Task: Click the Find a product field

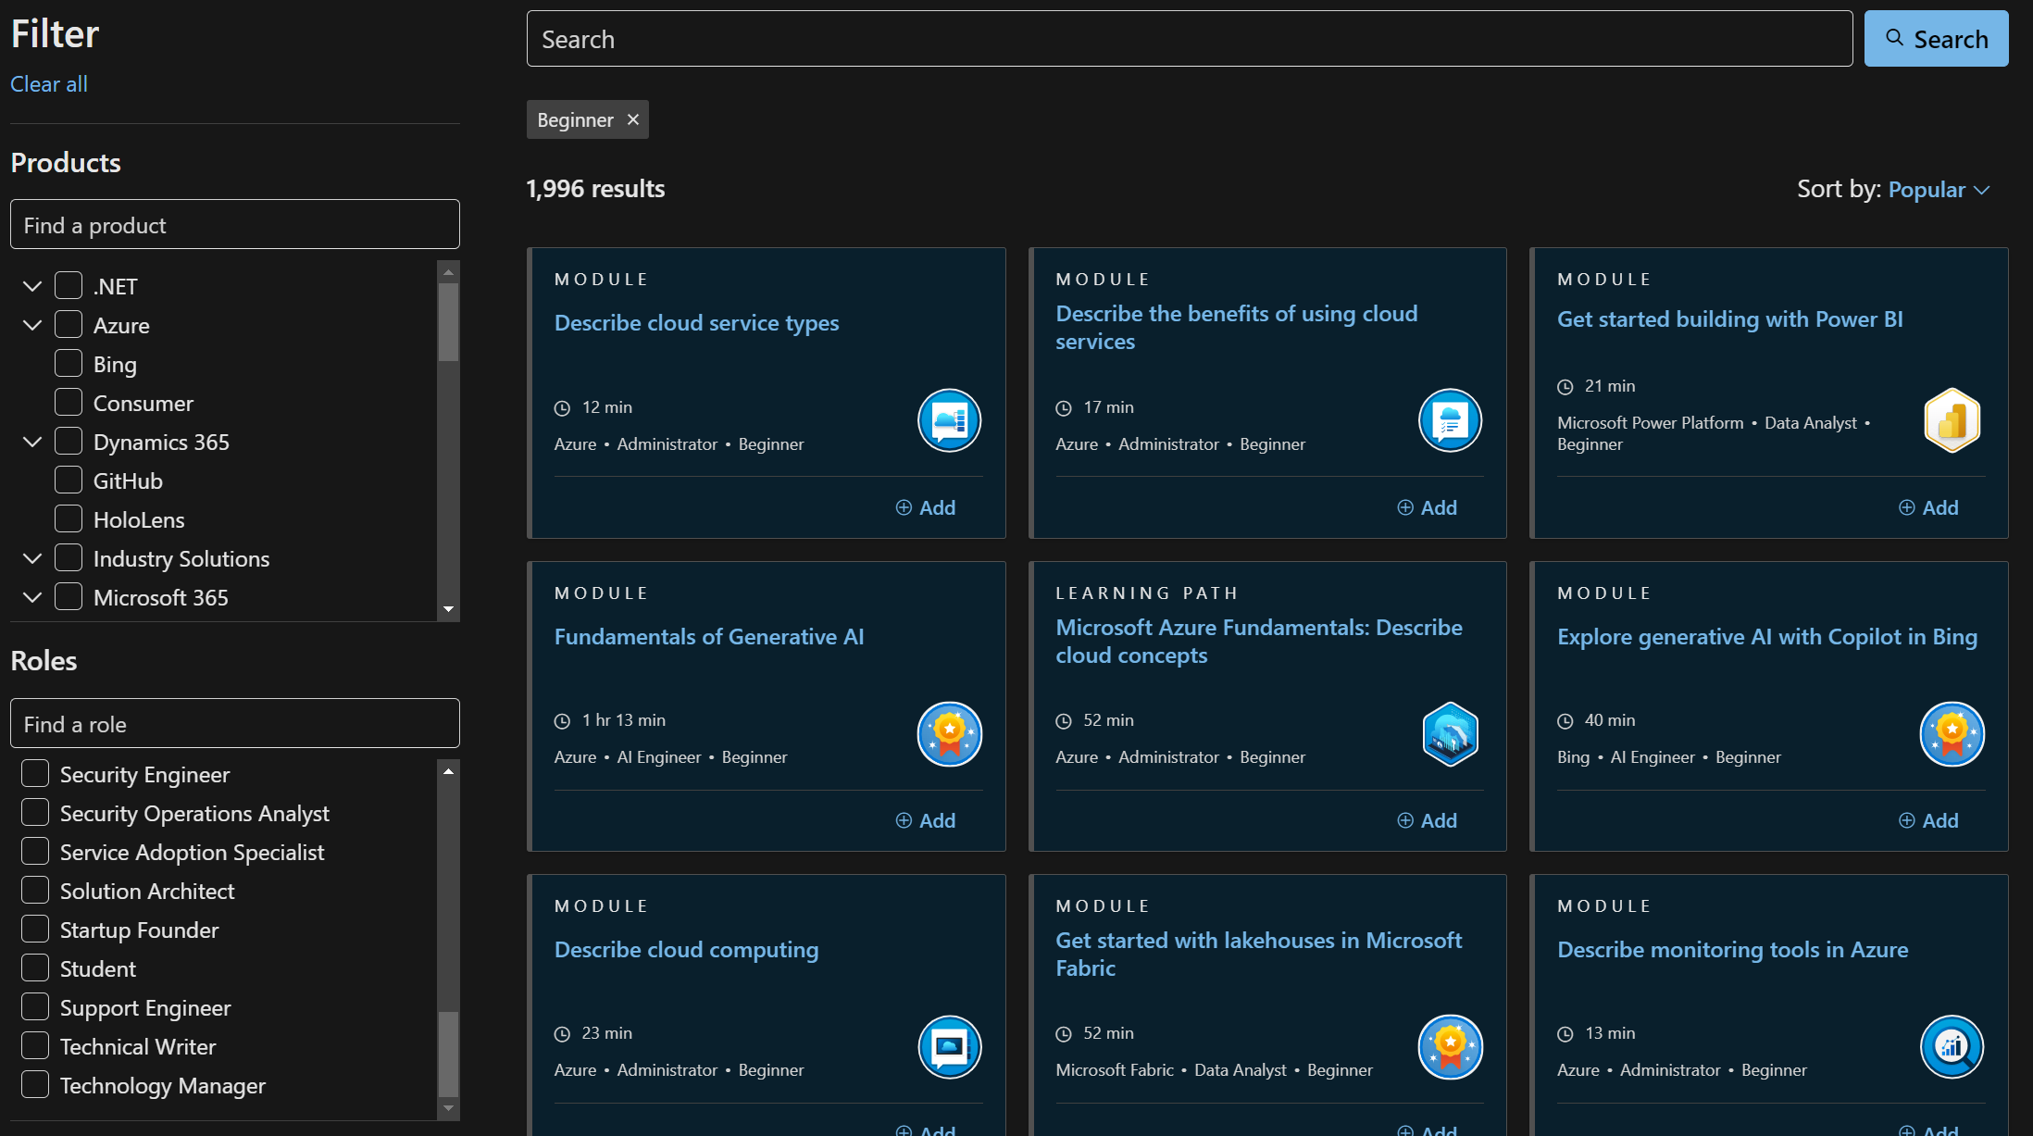Action: (x=234, y=225)
